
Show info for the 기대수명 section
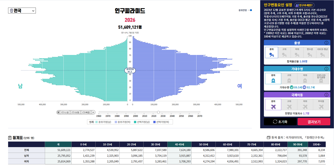326,69
